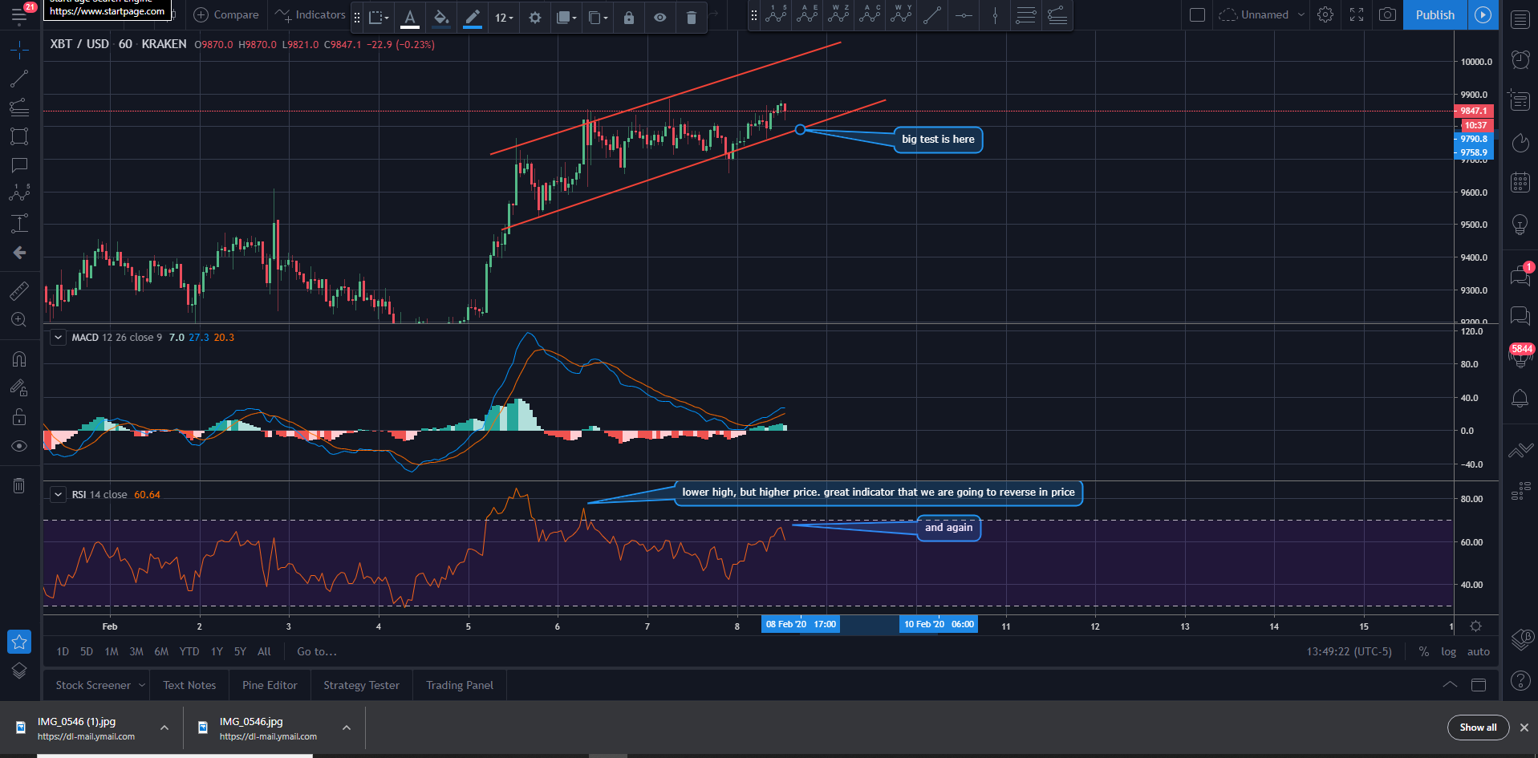Toggle lock all drawing tools
1538x758 pixels.
[19, 417]
